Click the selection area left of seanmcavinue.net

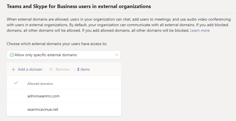pos(16,110)
